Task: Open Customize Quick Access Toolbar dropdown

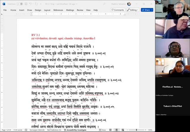Action: click(x=41, y=4)
